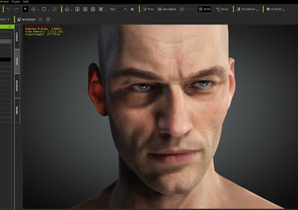This screenshot has width=298, height=210.
Task: Open the Morph tool
Action: [x=222, y=9]
